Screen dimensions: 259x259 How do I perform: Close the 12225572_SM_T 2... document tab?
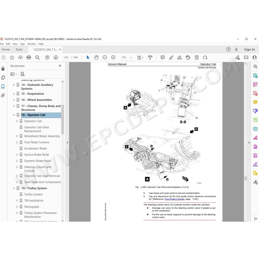pyautogui.click(x=60, y=49)
